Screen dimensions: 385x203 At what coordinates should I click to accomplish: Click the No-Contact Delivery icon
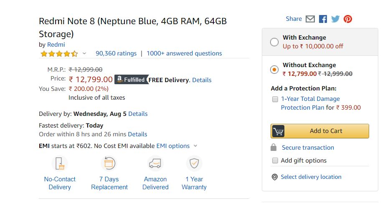[60, 163]
